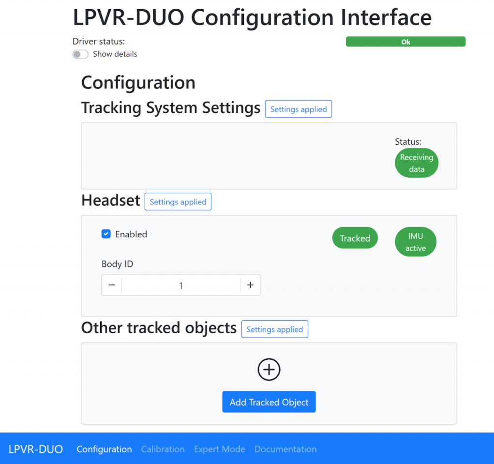This screenshot has width=494, height=464.
Task: Uncheck the Enabled checkbox for the Headset
Action: (106, 234)
